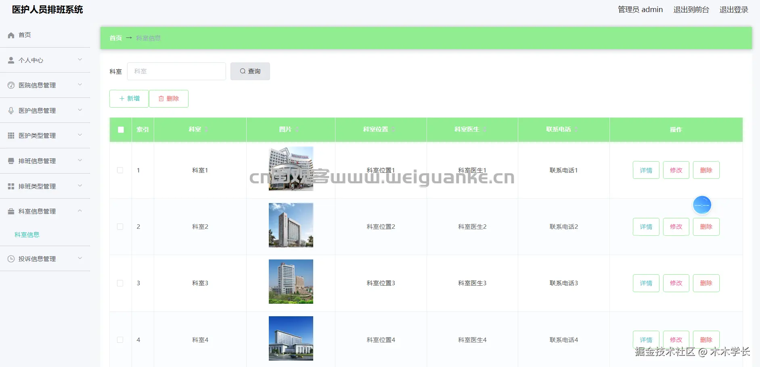Click the person icon for 个人中心
The height and width of the screenshot is (367, 760).
point(11,60)
